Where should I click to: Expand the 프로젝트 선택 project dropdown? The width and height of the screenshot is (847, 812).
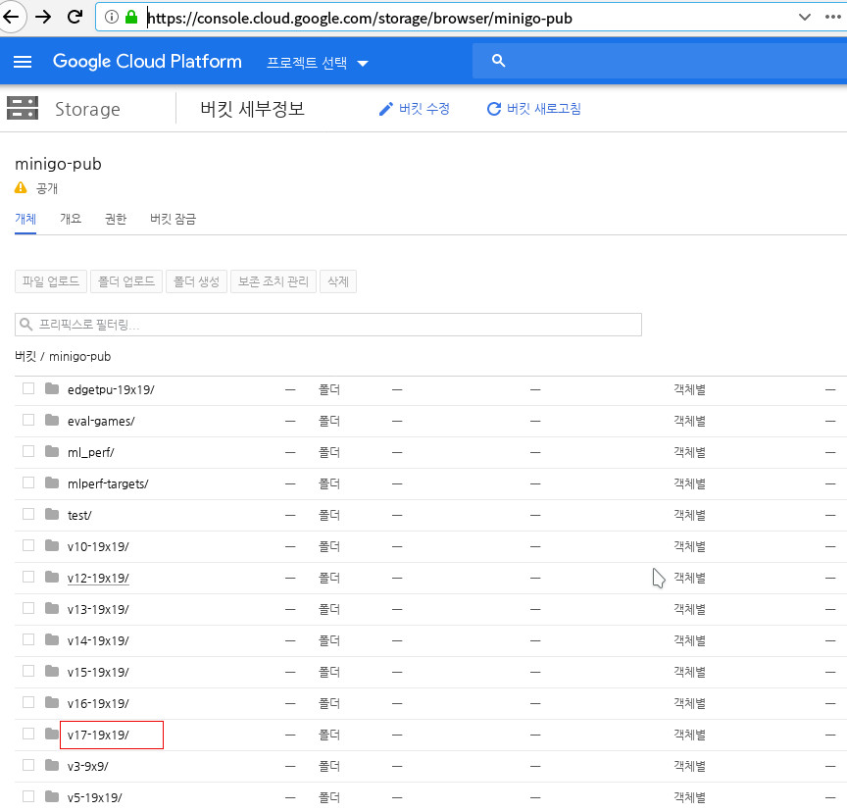click(318, 63)
